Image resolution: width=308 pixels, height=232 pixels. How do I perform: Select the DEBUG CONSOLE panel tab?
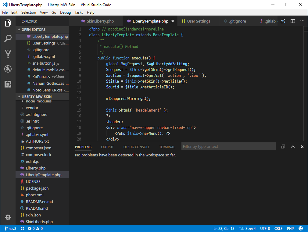pos(136,147)
